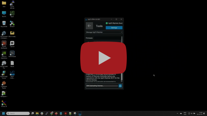Viewport: 207px width, 116px height.
Task: Minimize the UgCS-CPM window
Action: coord(111,19)
